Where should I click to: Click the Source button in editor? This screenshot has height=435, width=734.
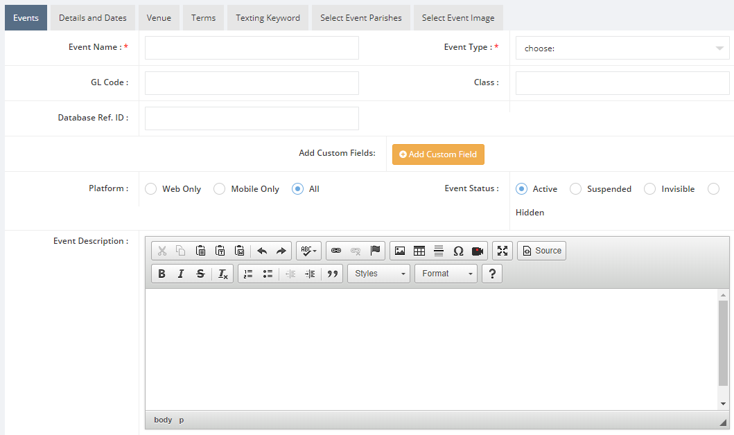(541, 251)
